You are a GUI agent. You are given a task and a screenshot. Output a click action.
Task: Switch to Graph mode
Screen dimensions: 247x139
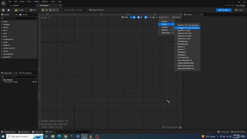(239, 10)
